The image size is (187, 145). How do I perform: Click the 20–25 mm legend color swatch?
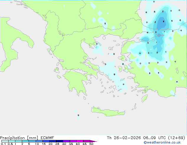point(53,141)
